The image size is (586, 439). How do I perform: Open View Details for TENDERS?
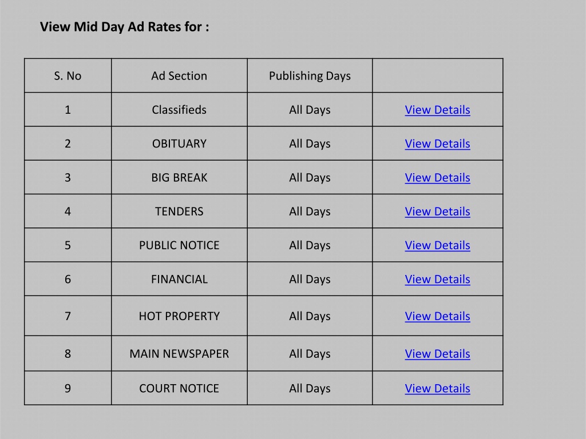pyautogui.click(x=437, y=211)
